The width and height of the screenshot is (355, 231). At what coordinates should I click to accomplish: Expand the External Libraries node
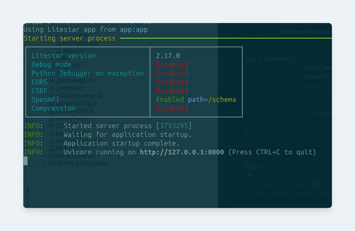point(36,156)
